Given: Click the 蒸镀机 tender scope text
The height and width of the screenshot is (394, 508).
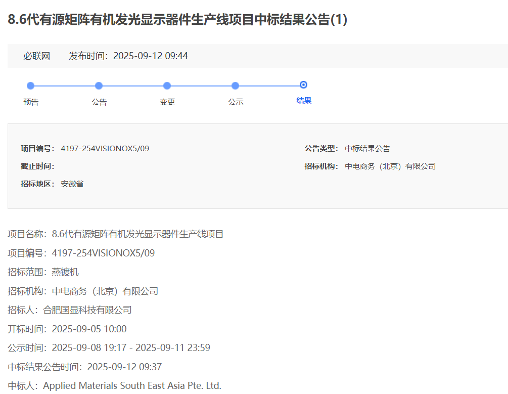Looking at the screenshot, I should (65, 272).
